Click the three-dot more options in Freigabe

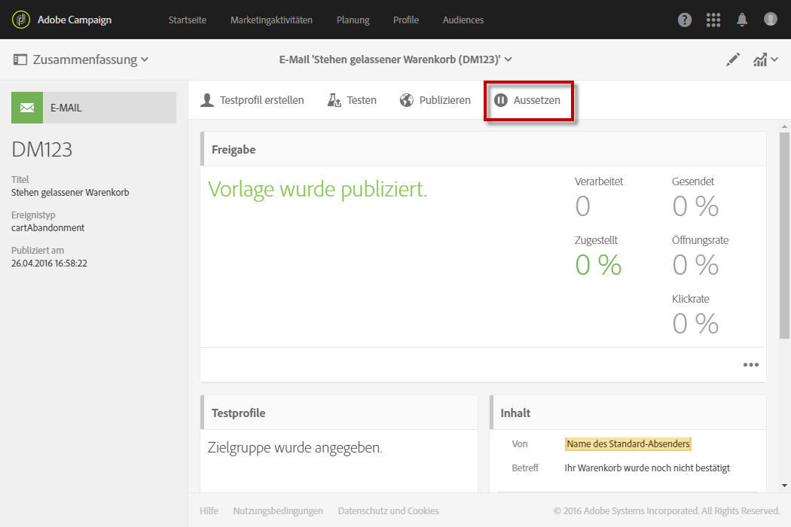pyautogui.click(x=750, y=365)
